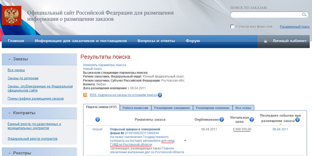The image size is (312, 156).
Task: Click help icon above the Новое! column
Action: (97, 119)
